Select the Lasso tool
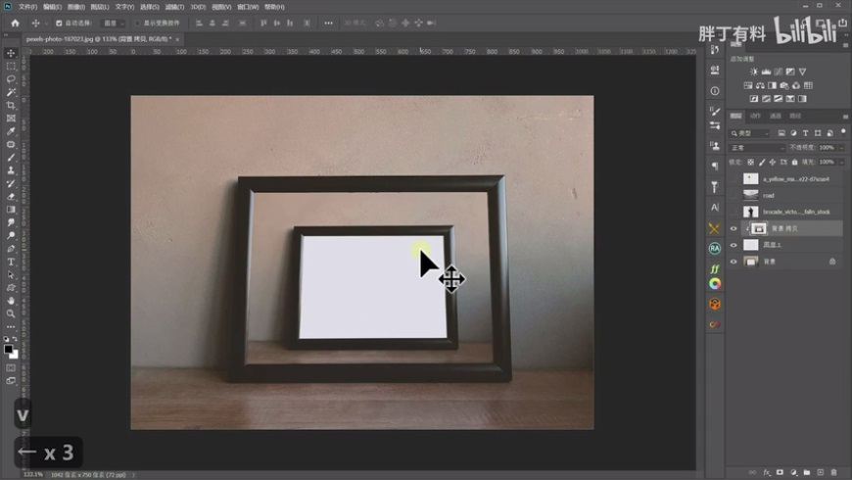The height and width of the screenshot is (480, 852). click(x=11, y=79)
